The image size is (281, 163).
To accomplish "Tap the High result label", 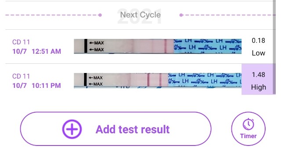I will pos(259,87).
